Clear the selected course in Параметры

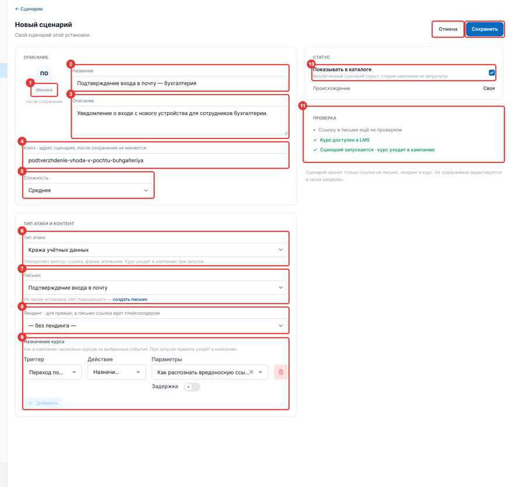pyautogui.click(x=251, y=372)
